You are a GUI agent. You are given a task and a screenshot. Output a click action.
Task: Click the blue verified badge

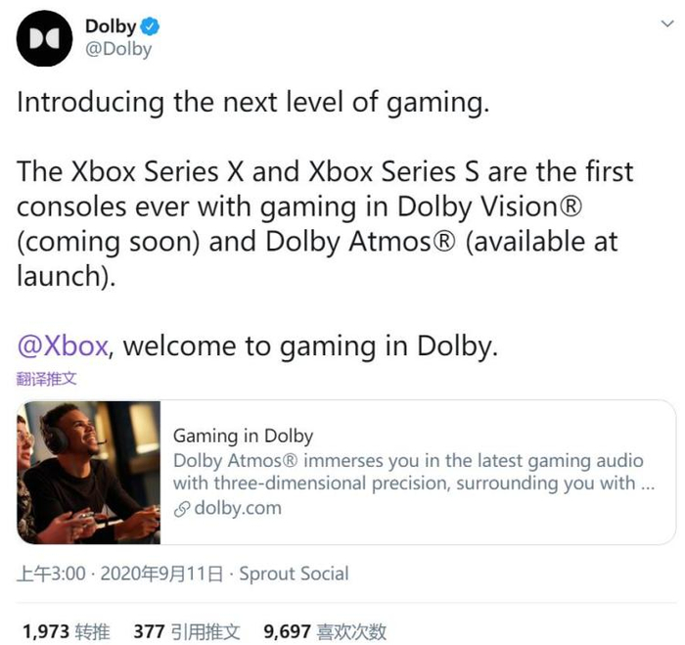point(151,26)
